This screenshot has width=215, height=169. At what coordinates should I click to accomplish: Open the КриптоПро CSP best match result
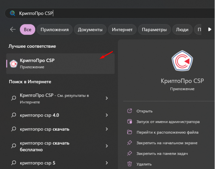click(x=60, y=64)
